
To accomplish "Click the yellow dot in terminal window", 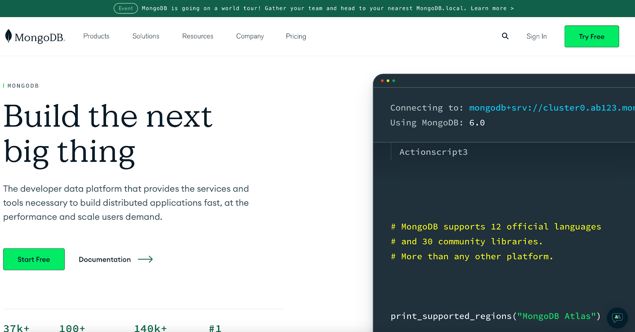I will 388,81.
